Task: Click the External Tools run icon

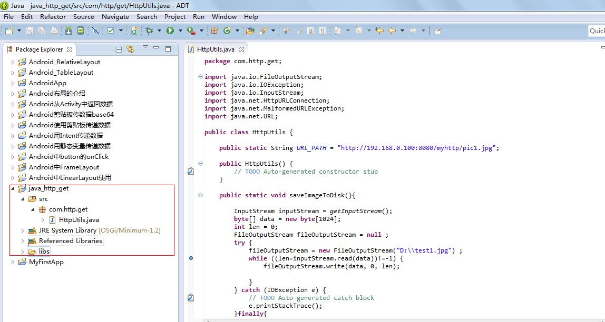Action: point(191,31)
